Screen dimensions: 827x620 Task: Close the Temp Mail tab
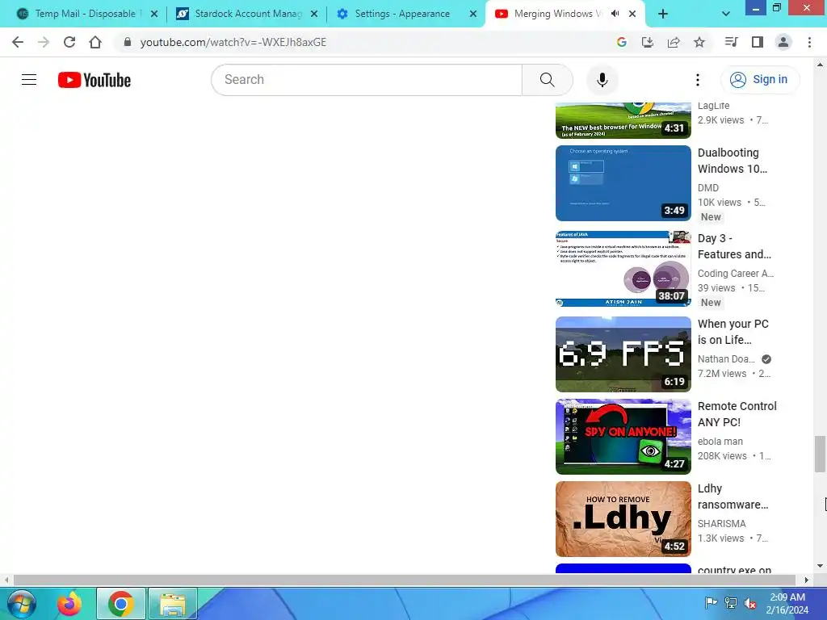[x=154, y=15]
